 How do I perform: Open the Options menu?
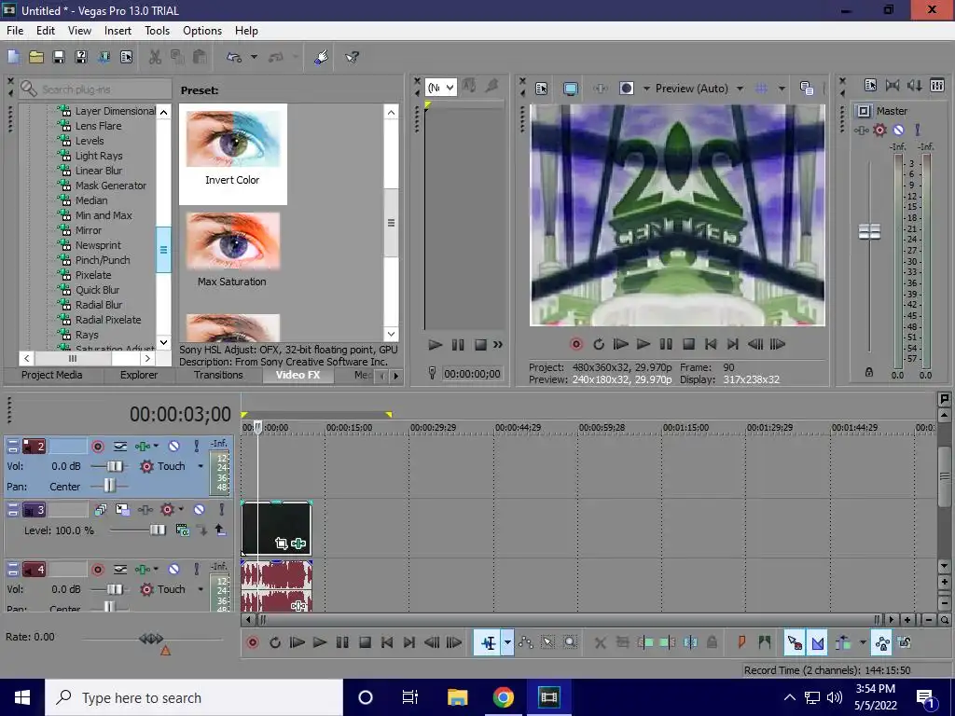point(202,31)
